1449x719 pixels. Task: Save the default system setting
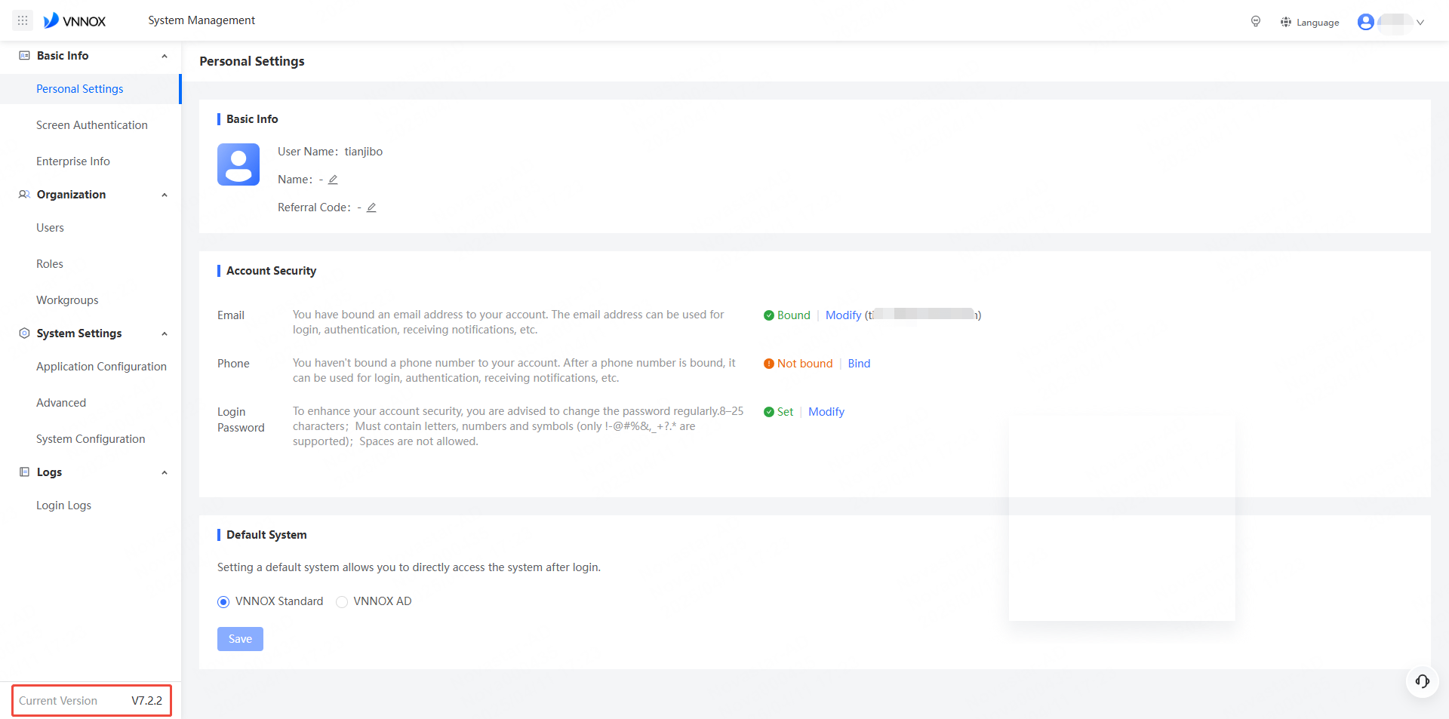click(240, 639)
